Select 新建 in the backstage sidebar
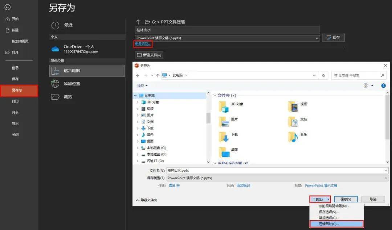This screenshot has height=230, width=392. tap(12, 30)
